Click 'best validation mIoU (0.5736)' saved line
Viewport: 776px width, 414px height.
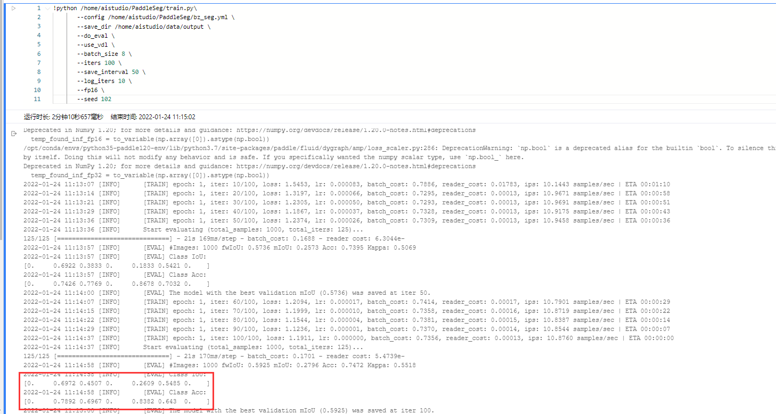point(227,293)
